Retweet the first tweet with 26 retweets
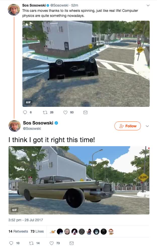157x252 pixels. 45,112
